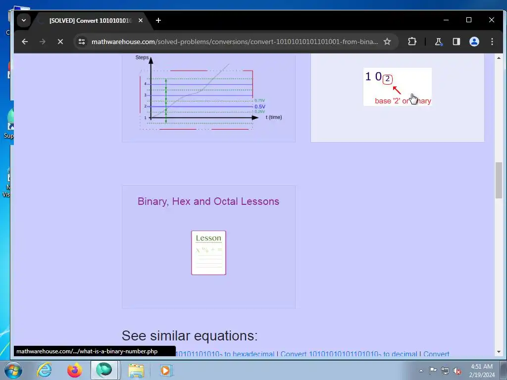This screenshot has width=507, height=380.
Task: Show hidden system tray icons
Action: click(421, 371)
